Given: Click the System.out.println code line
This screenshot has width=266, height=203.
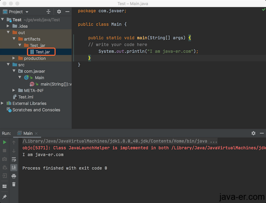Looking at the screenshot, I should [148, 51].
